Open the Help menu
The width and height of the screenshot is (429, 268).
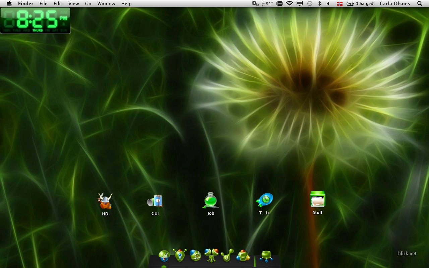(x=126, y=4)
